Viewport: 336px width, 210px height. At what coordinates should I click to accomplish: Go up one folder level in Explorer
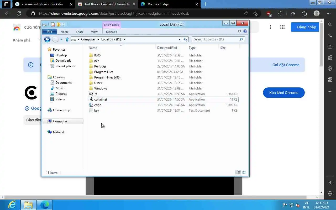pyautogui.click(x=67, y=39)
